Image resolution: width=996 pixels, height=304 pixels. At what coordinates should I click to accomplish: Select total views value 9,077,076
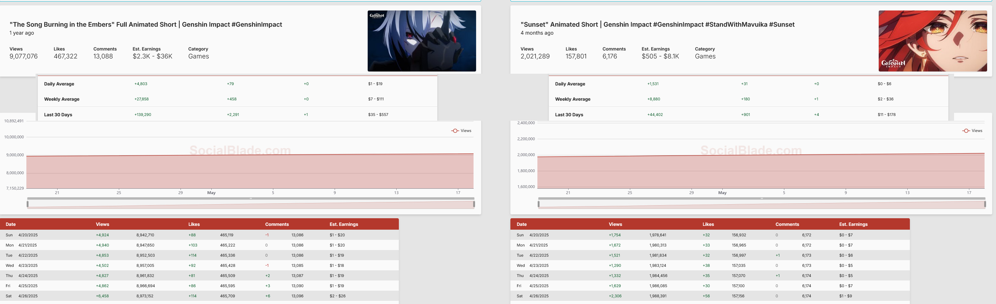24,57
